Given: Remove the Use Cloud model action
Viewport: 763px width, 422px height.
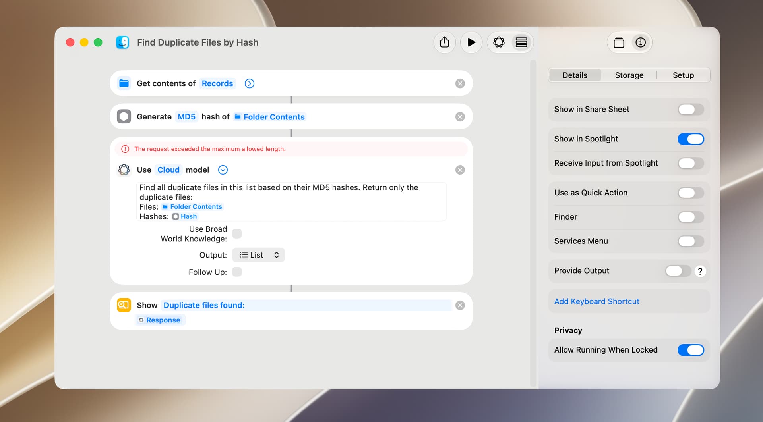Looking at the screenshot, I should (460, 170).
